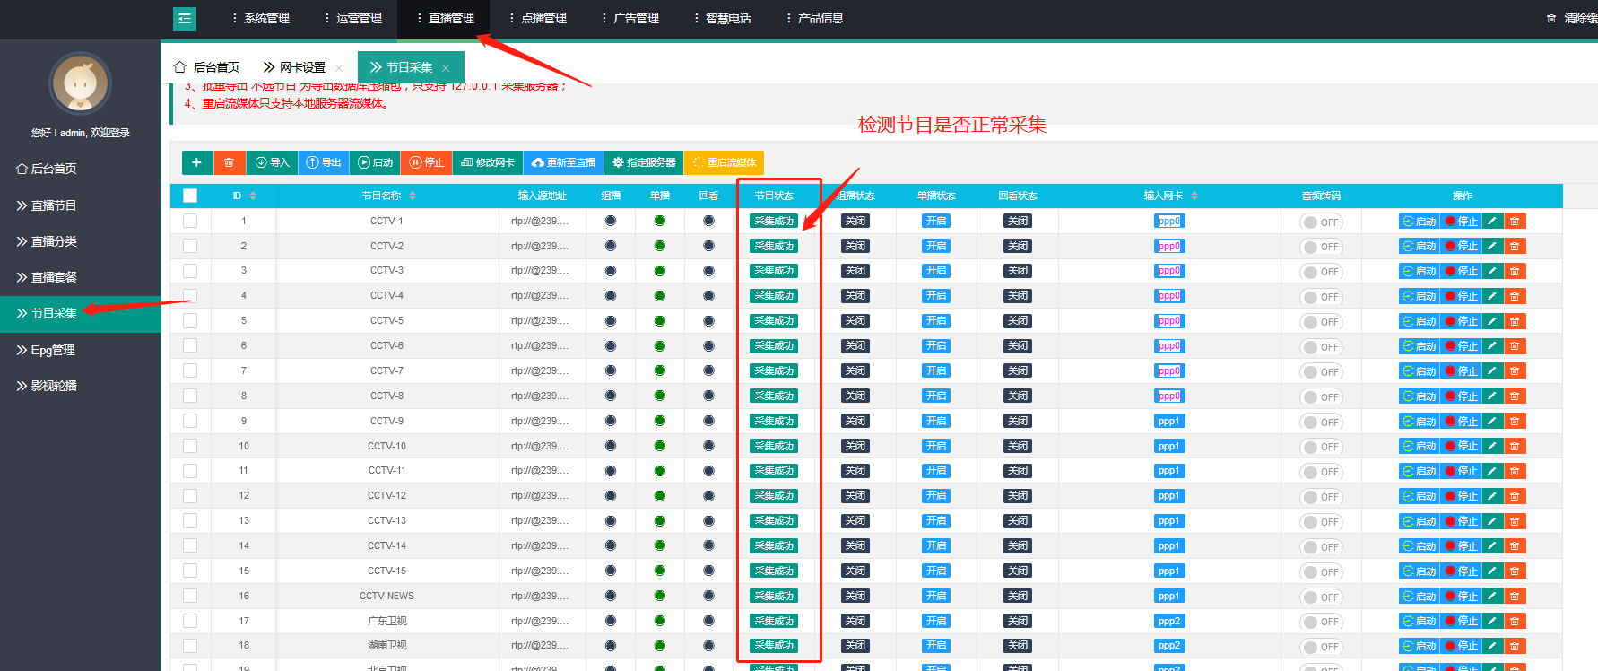Click the 更新至直播 cloud upload button

[x=563, y=162]
